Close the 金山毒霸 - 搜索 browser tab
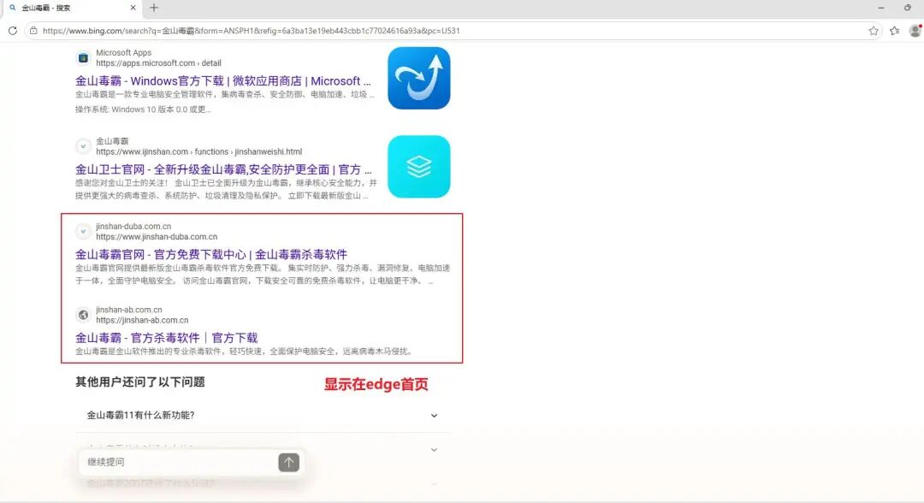The width and height of the screenshot is (924, 503). [x=133, y=8]
